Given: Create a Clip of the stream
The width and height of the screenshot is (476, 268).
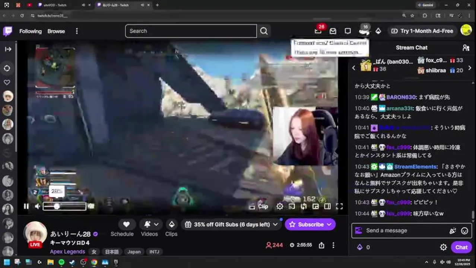Looking at the screenshot, I should click(x=259, y=206).
